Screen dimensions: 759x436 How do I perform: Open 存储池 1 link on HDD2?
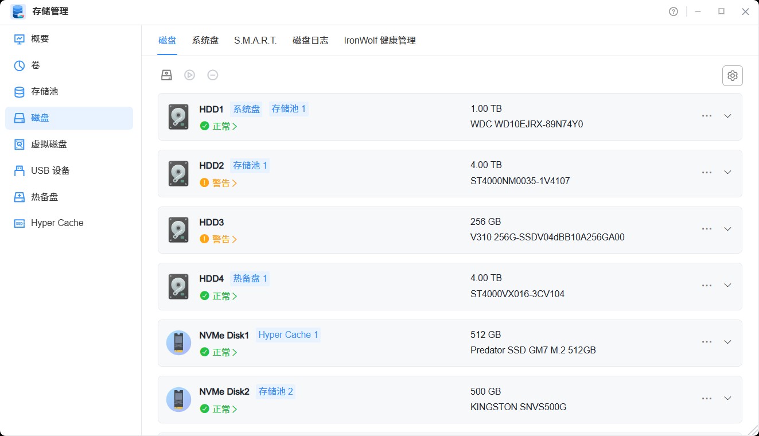pyautogui.click(x=250, y=165)
